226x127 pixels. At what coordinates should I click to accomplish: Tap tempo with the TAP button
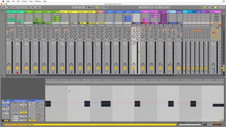pos(9,7)
